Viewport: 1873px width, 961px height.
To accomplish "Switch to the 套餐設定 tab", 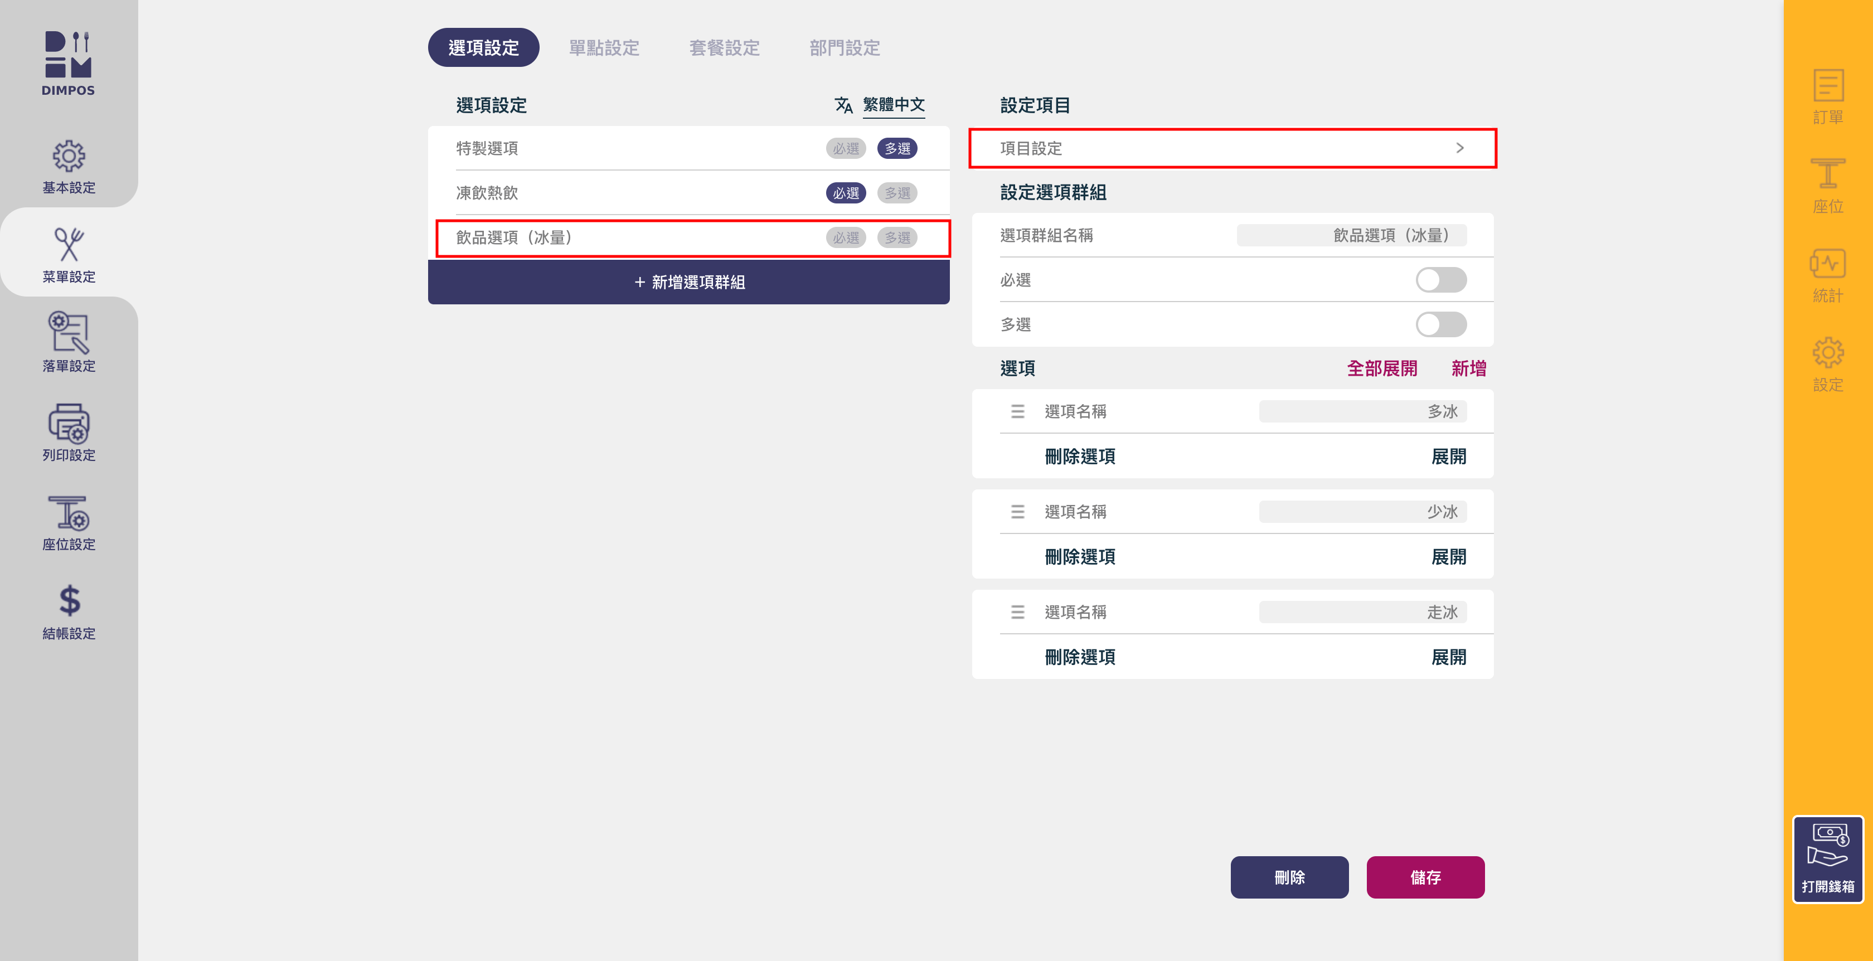I will 724,48.
